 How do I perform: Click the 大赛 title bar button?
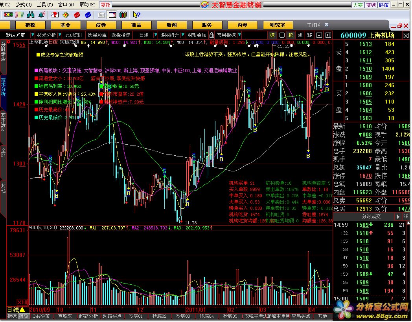click(x=358, y=5)
